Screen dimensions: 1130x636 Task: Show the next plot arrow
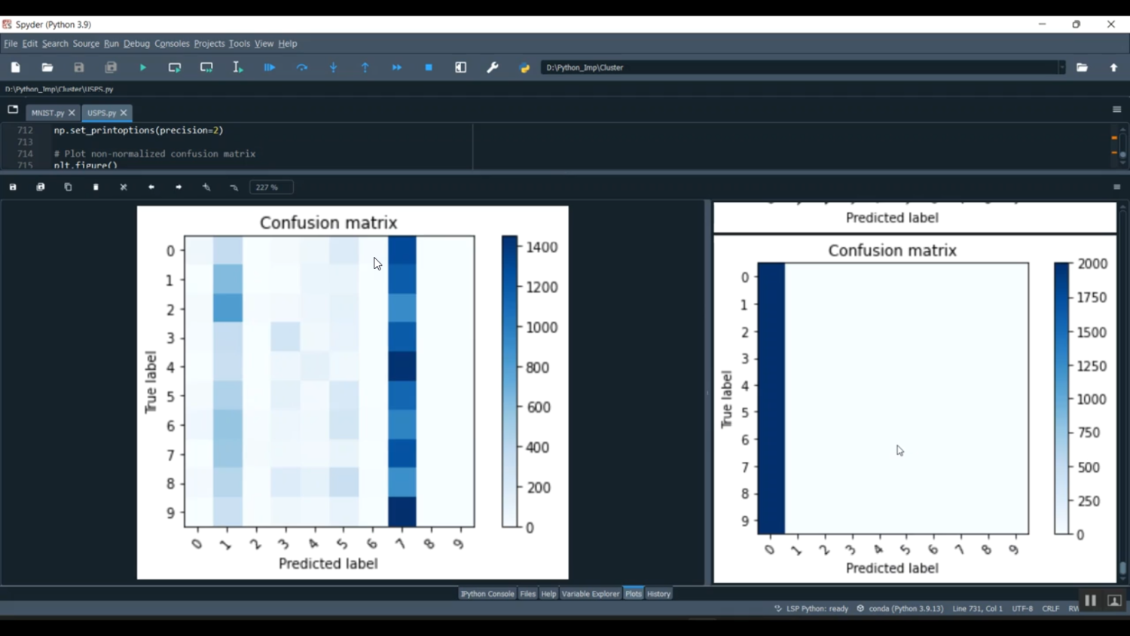(x=179, y=187)
